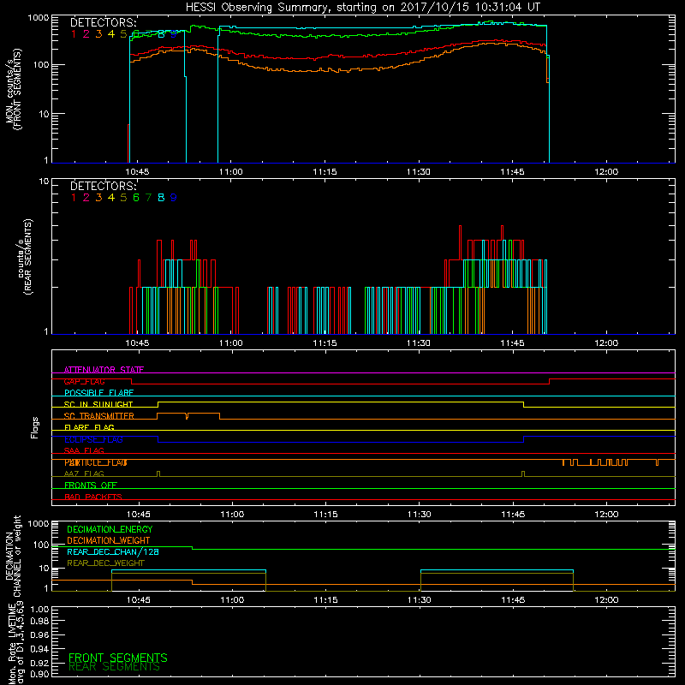Click the HESSI Observing Summary title text
Screen dimensions: 685x685
[x=362, y=8]
